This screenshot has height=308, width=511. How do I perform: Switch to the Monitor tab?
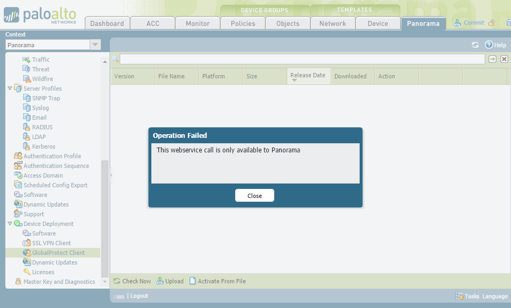click(198, 24)
